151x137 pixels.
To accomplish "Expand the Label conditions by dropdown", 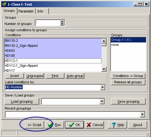I will click(x=102, y=87).
